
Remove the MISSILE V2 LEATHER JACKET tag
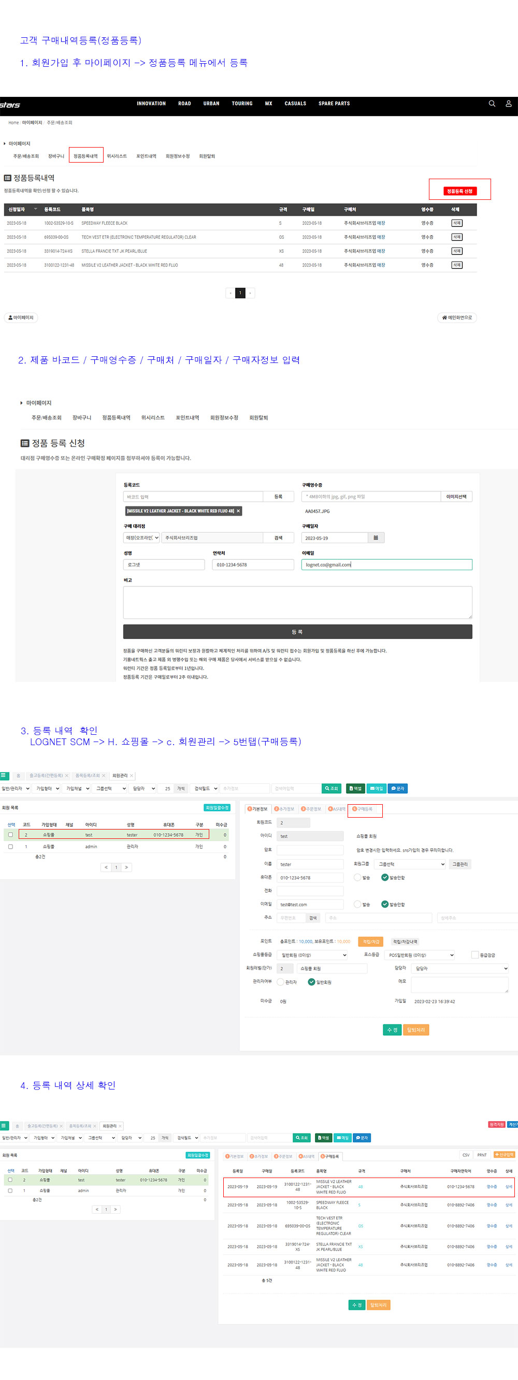pyautogui.click(x=238, y=511)
